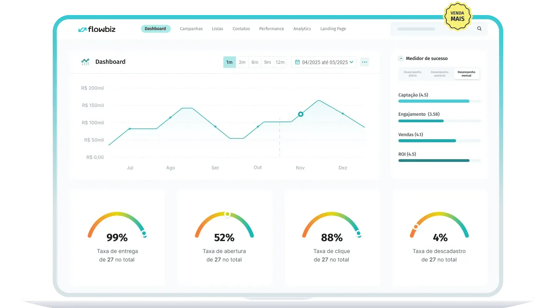Toggle the 12m time range
The image size is (556, 308).
coord(280,62)
